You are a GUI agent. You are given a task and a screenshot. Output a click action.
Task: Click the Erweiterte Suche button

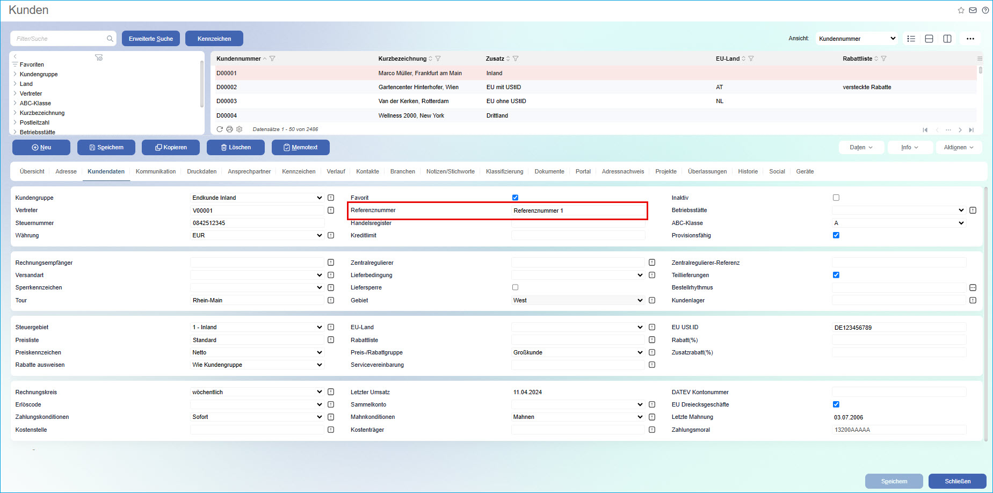click(x=151, y=39)
